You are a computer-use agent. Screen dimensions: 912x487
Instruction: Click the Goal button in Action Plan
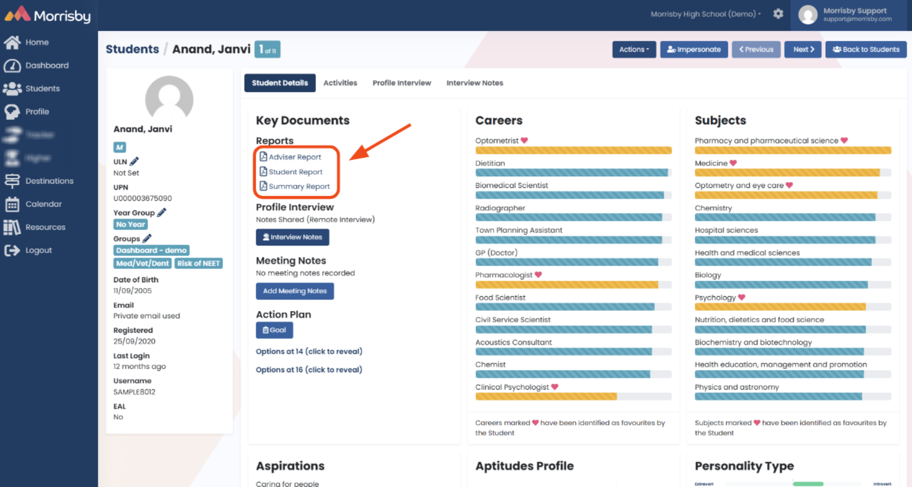pyautogui.click(x=274, y=330)
